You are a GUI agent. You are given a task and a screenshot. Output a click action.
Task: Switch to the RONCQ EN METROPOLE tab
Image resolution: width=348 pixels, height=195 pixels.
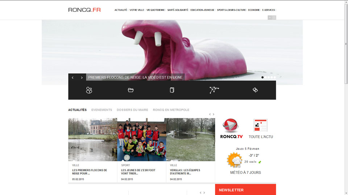pos(171,110)
